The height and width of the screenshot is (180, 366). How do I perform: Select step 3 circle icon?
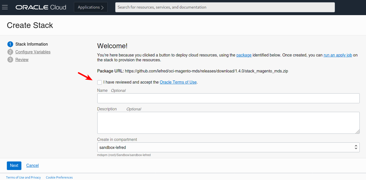pos(10,60)
